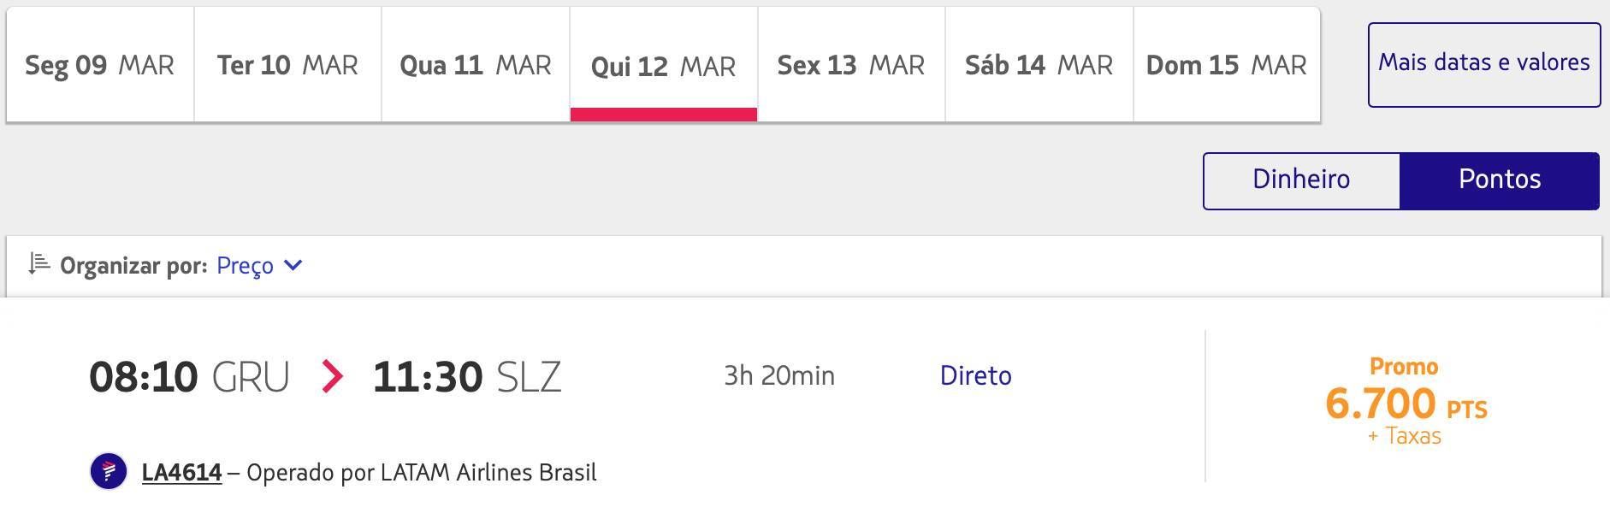1610x513 pixels.
Task: Expand the Preço sort chevron
Action: pyautogui.click(x=293, y=265)
